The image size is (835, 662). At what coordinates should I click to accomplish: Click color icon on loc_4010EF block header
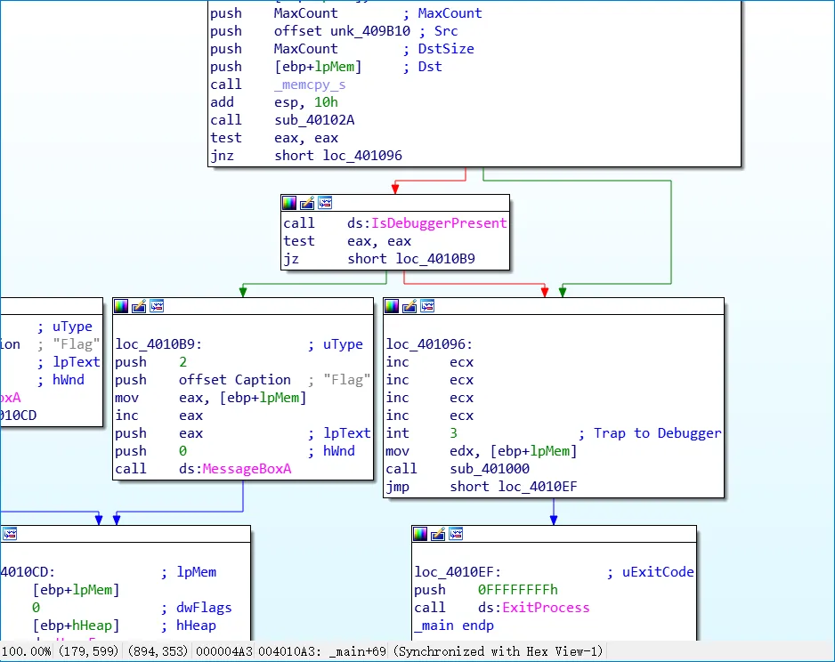[420, 534]
